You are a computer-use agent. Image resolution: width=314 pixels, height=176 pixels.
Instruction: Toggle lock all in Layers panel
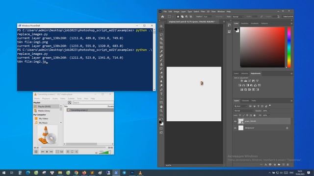[255, 115]
